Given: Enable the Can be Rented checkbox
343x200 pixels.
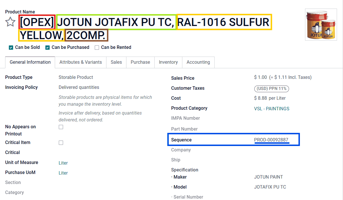Looking at the screenshot, I should point(97,47).
